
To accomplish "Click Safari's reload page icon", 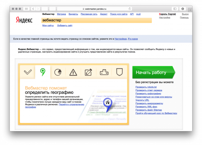I will [130, 9].
